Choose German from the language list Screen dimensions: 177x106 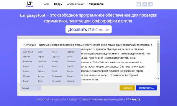point(41,76)
